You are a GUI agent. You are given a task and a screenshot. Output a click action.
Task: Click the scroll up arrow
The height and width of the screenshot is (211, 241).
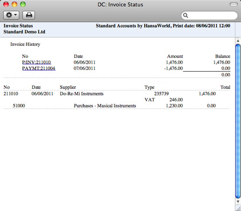(x=238, y=41)
